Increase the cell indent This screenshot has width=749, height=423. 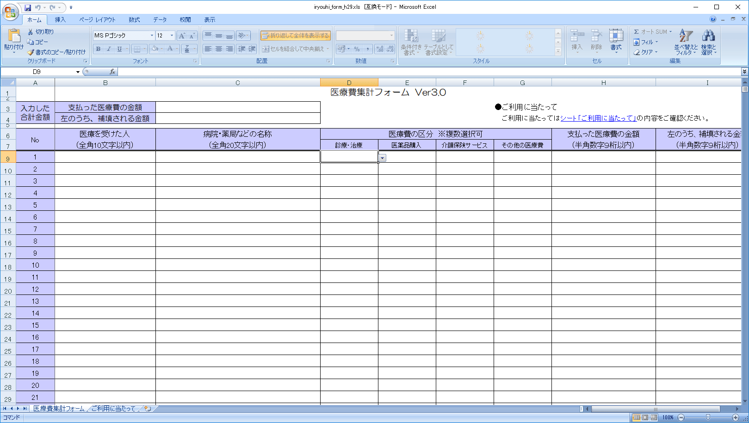pos(252,49)
